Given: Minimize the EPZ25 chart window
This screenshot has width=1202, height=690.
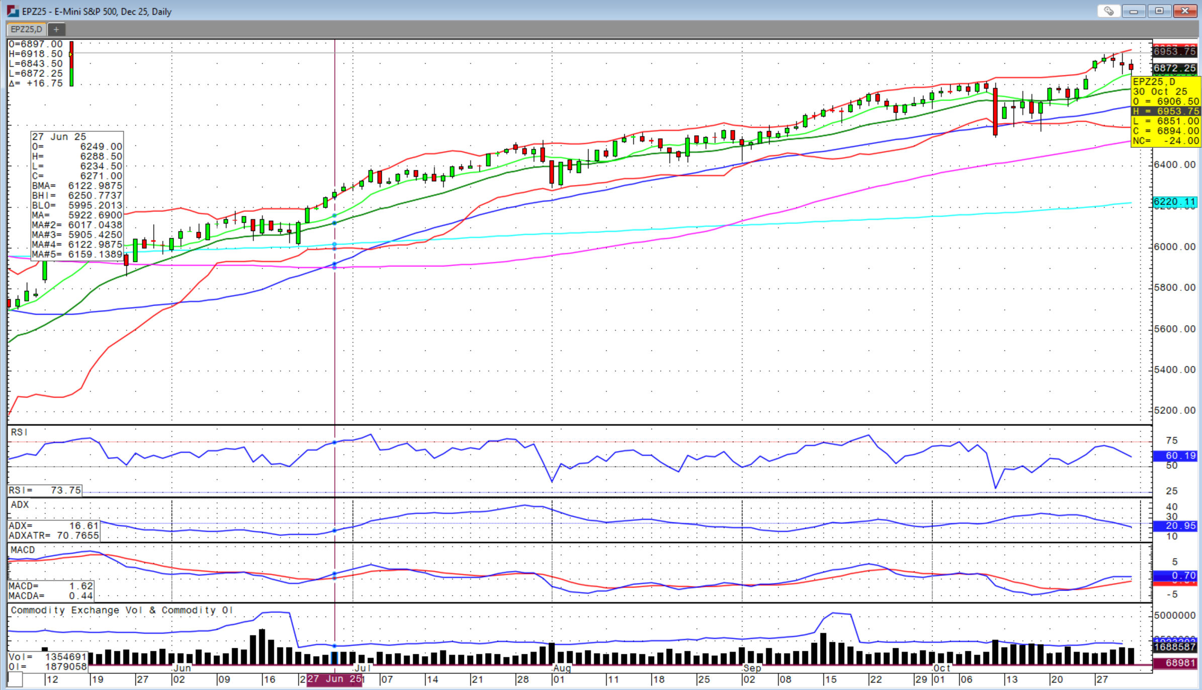Looking at the screenshot, I should click(1134, 11).
